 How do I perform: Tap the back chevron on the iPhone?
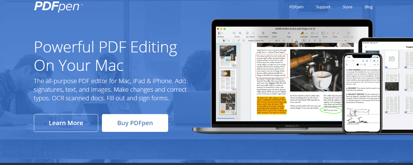(x=347, y=61)
